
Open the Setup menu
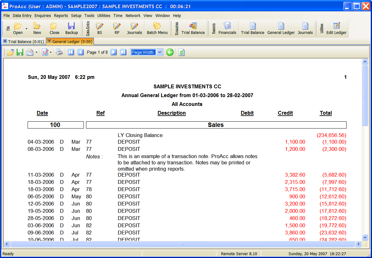[76, 16]
